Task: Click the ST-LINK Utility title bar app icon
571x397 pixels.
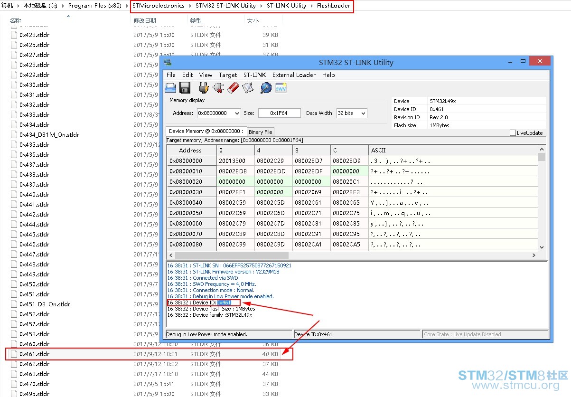Action: tap(167, 62)
